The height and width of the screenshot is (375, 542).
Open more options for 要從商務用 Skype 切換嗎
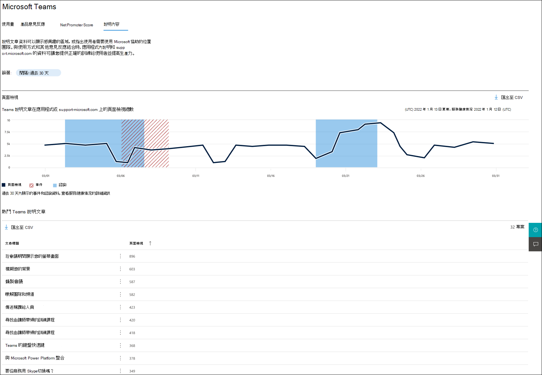pos(120,371)
